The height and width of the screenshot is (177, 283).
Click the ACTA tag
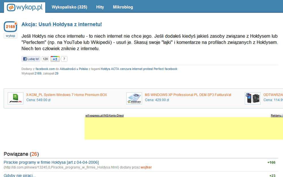[115, 69]
